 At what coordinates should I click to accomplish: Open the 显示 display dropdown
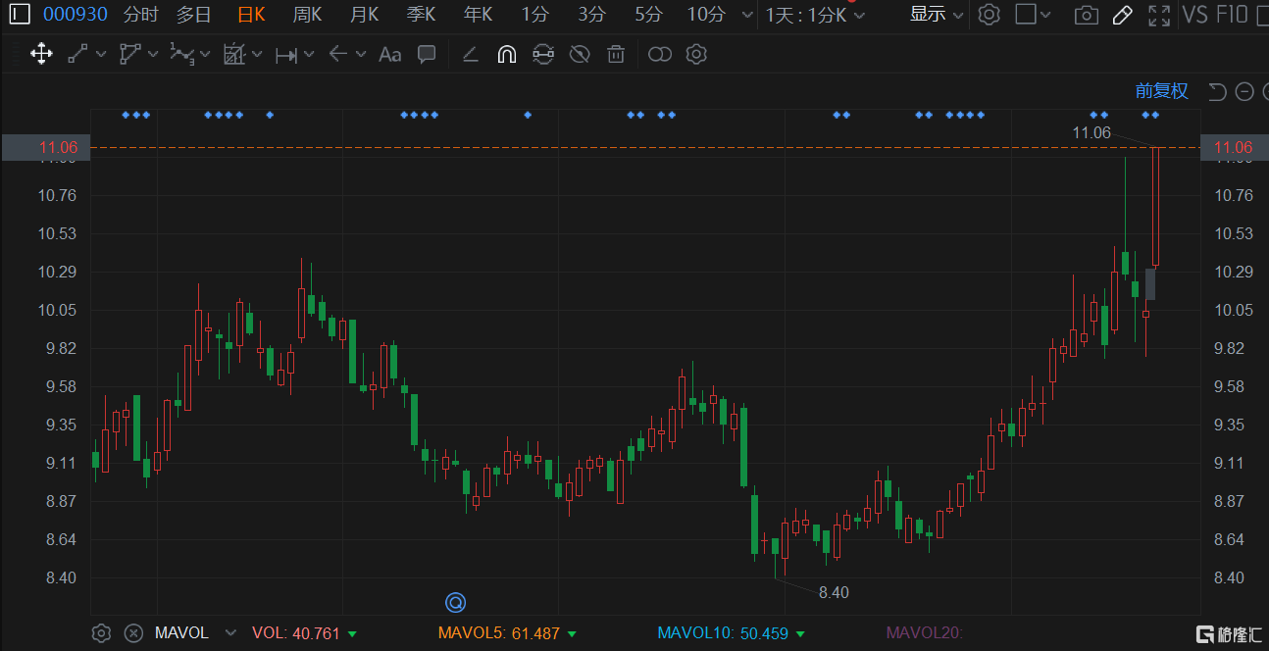coord(936,15)
